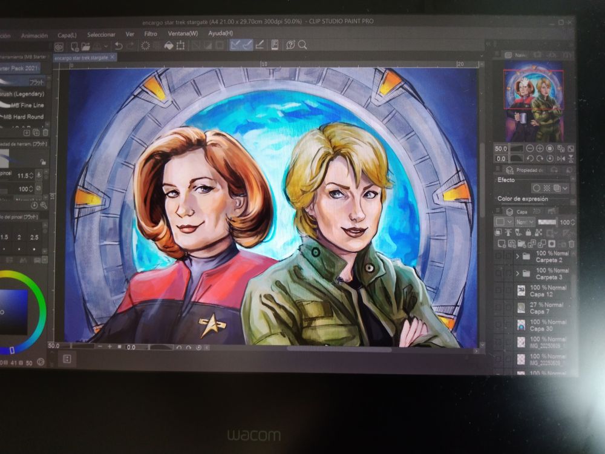Flip the canvas view horizontally

tap(561, 158)
